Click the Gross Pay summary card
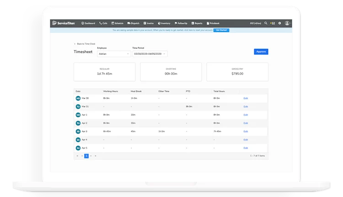 237,72
